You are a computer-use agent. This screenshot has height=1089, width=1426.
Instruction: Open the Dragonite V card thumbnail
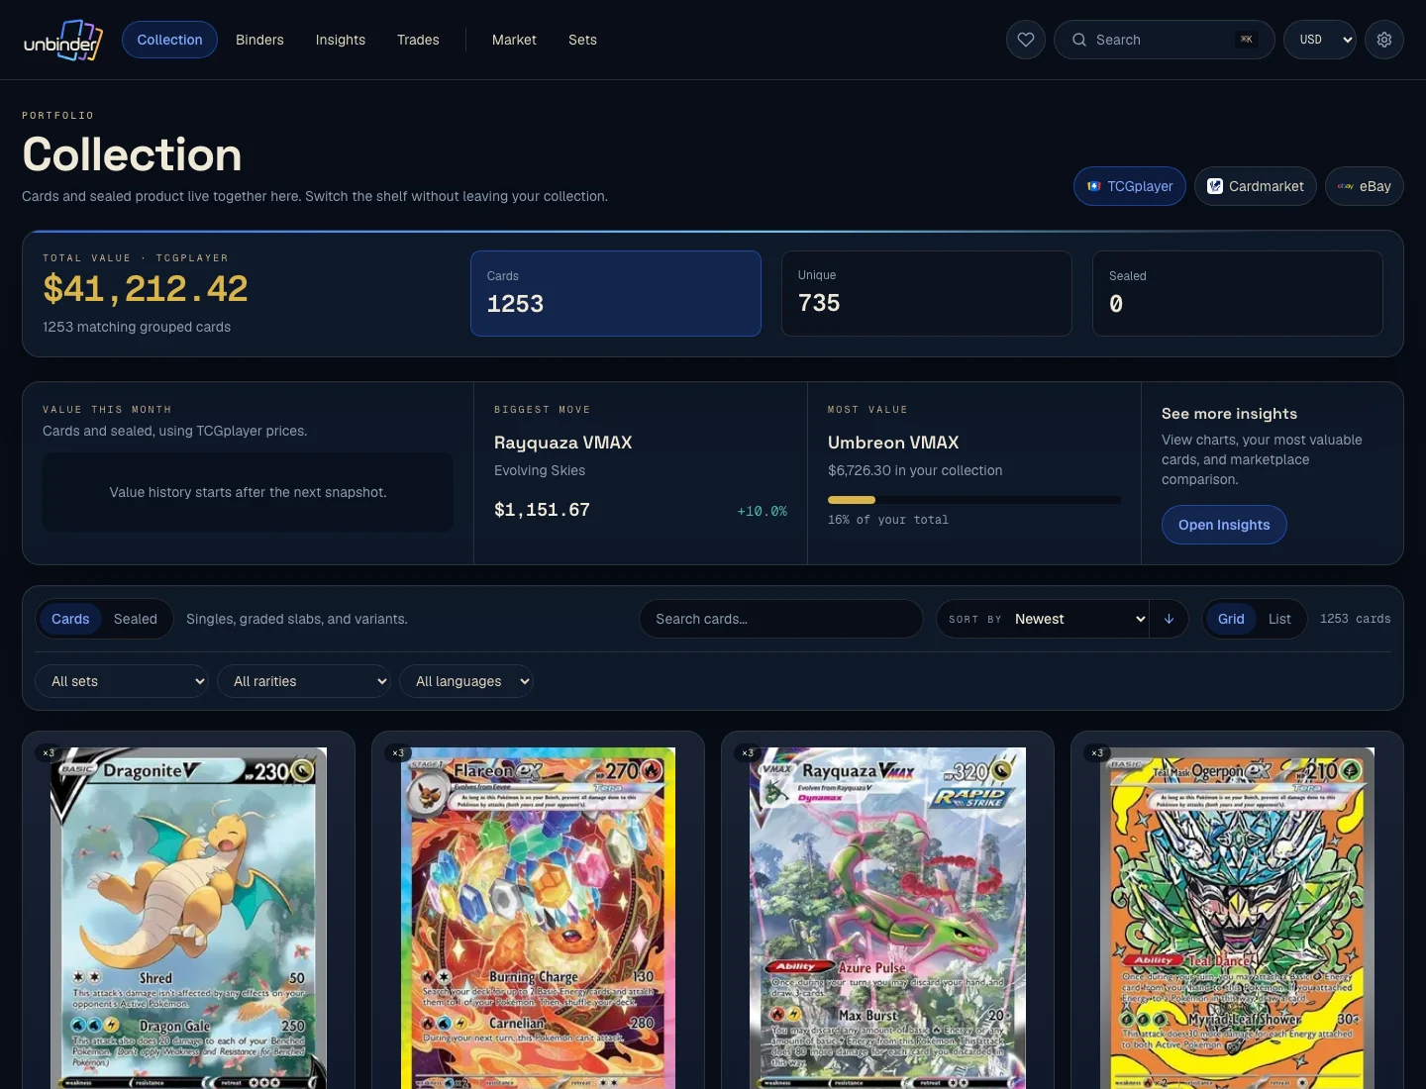[188, 918]
